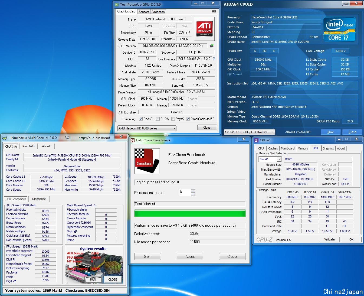Click the CPU-Z title bar icon
The height and width of the screenshot is (296, 364).
(256, 140)
